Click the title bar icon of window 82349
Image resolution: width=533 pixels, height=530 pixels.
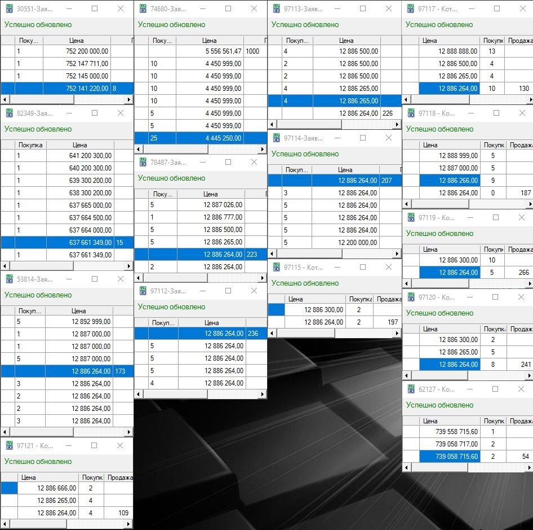tap(8, 113)
